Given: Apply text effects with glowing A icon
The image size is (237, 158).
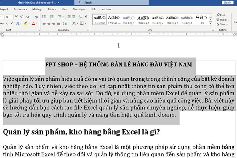Looking at the screenshot, I should click(18, 23).
